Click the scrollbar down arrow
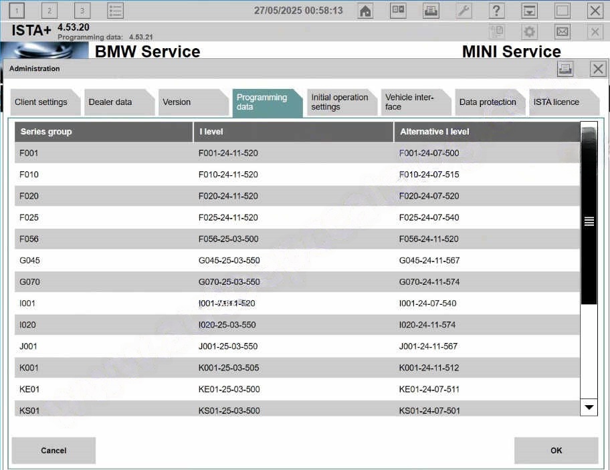Screen dimensions: 610x470 [589, 407]
